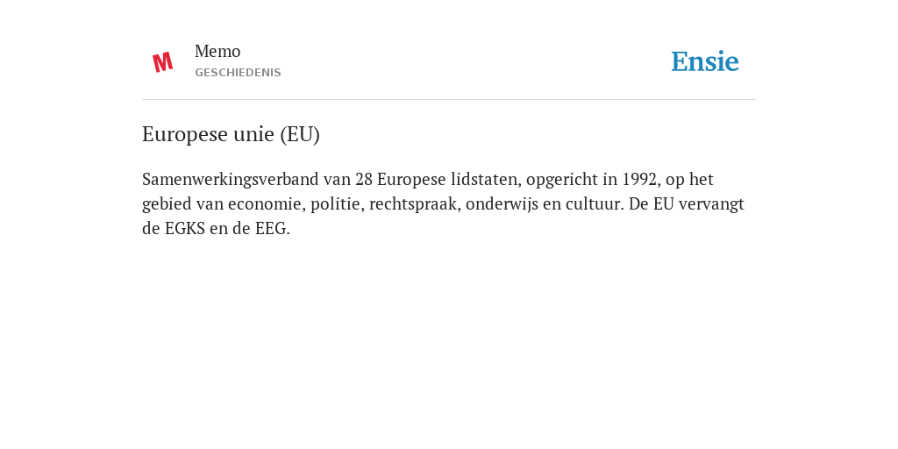Image resolution: width=898 pixels, height=449 pixels.
Task: Click the word onderwijs in the second line
Action: [x=502, y=204]
